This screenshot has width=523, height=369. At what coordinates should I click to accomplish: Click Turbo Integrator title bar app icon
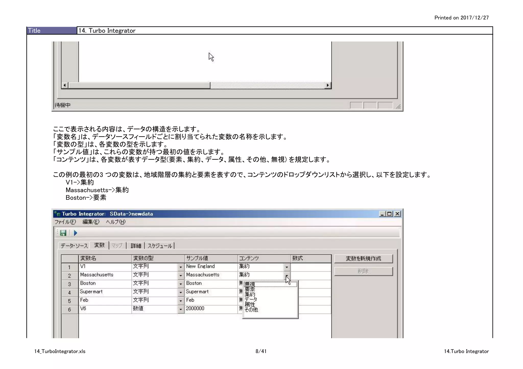point(57,214)
